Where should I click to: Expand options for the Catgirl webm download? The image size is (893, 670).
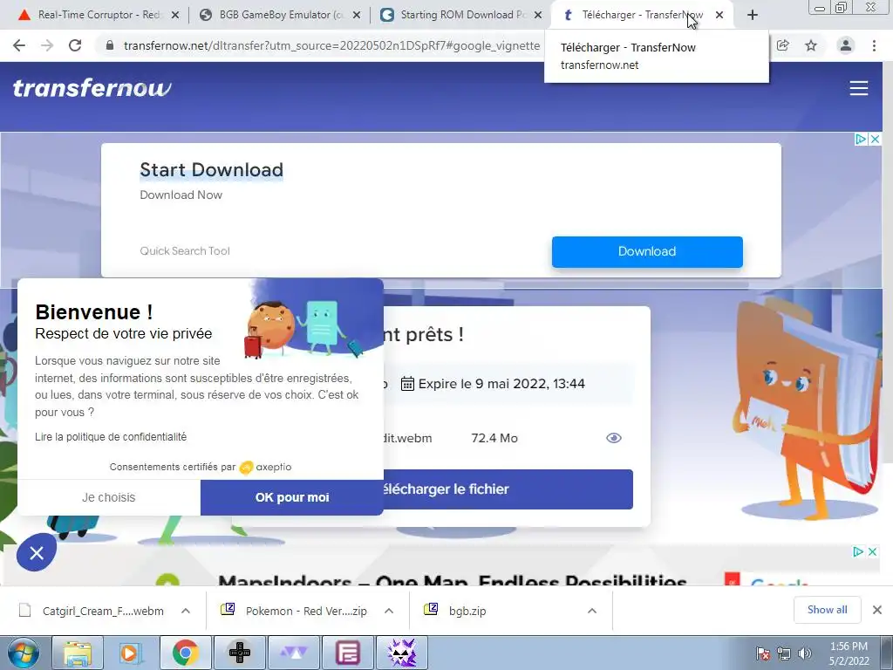186,611
